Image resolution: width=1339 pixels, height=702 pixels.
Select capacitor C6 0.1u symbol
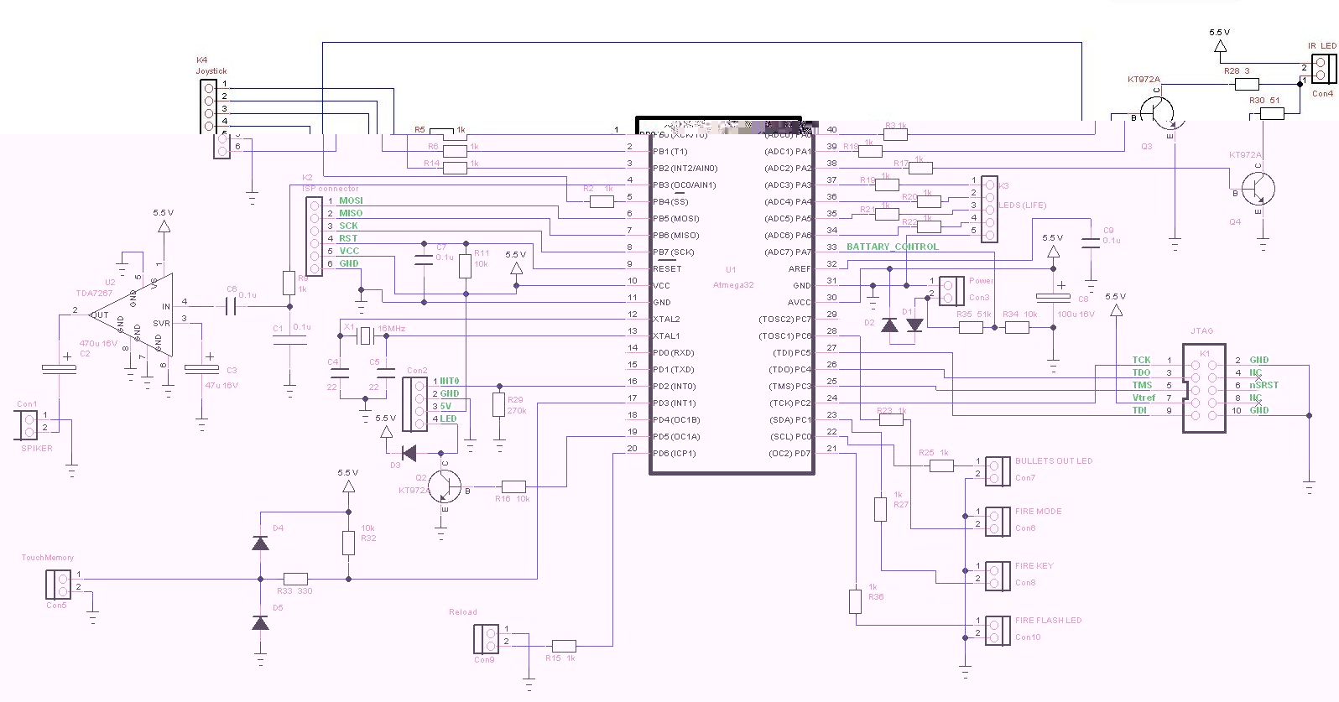(231, 307)
